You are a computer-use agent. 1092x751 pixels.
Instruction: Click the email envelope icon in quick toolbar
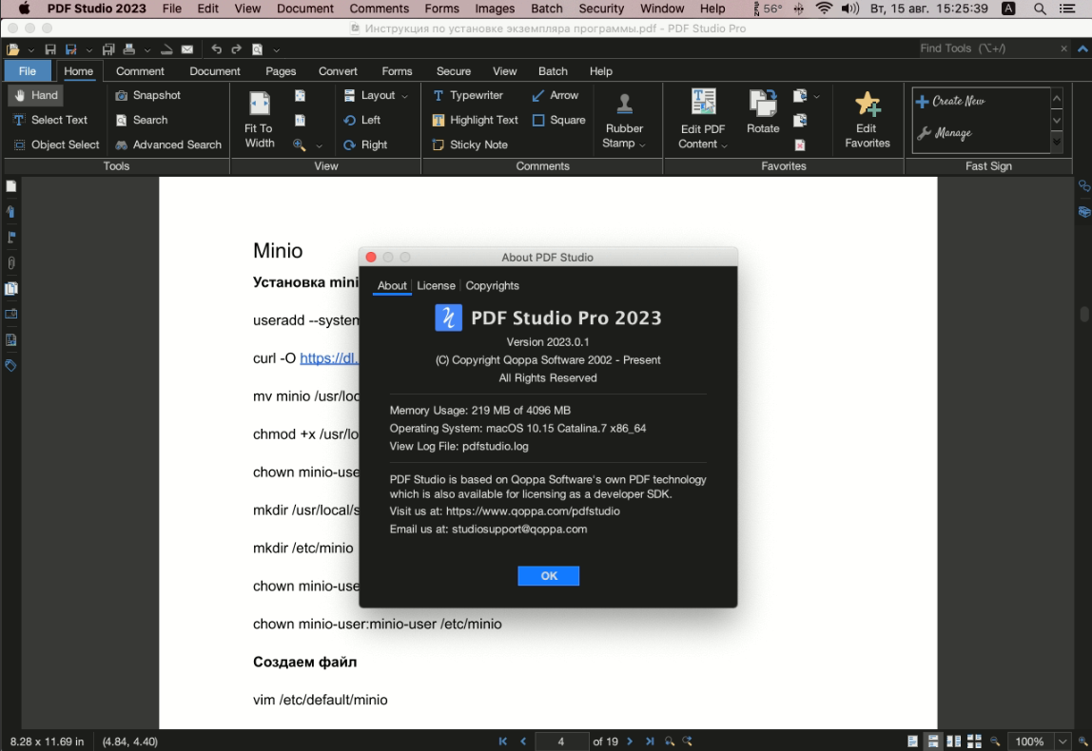point(187,49)
